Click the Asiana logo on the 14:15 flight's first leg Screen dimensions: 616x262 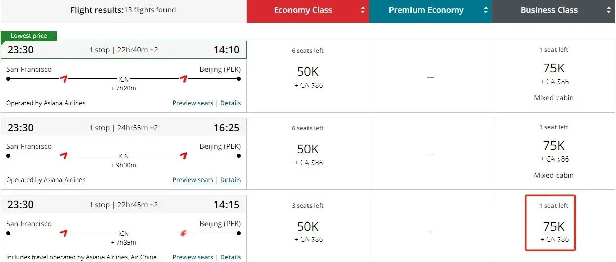pos(64,233)
